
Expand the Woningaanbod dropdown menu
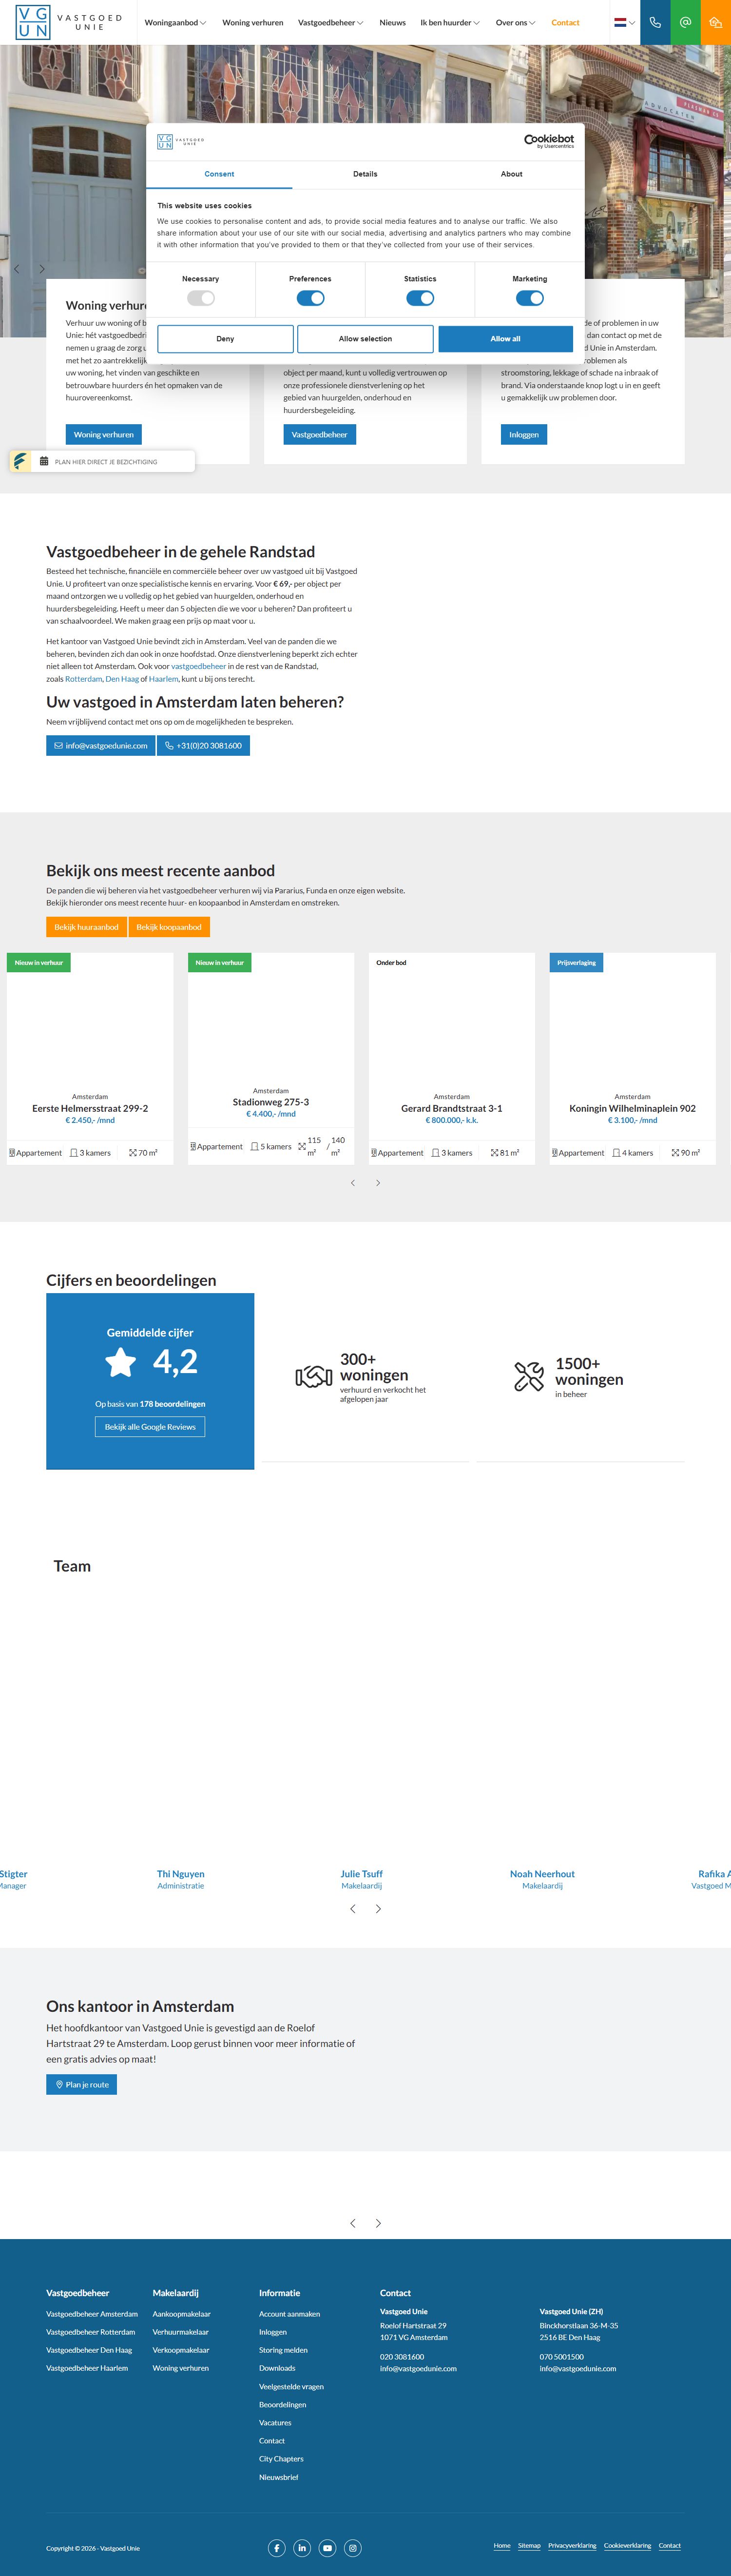(175, 22)
